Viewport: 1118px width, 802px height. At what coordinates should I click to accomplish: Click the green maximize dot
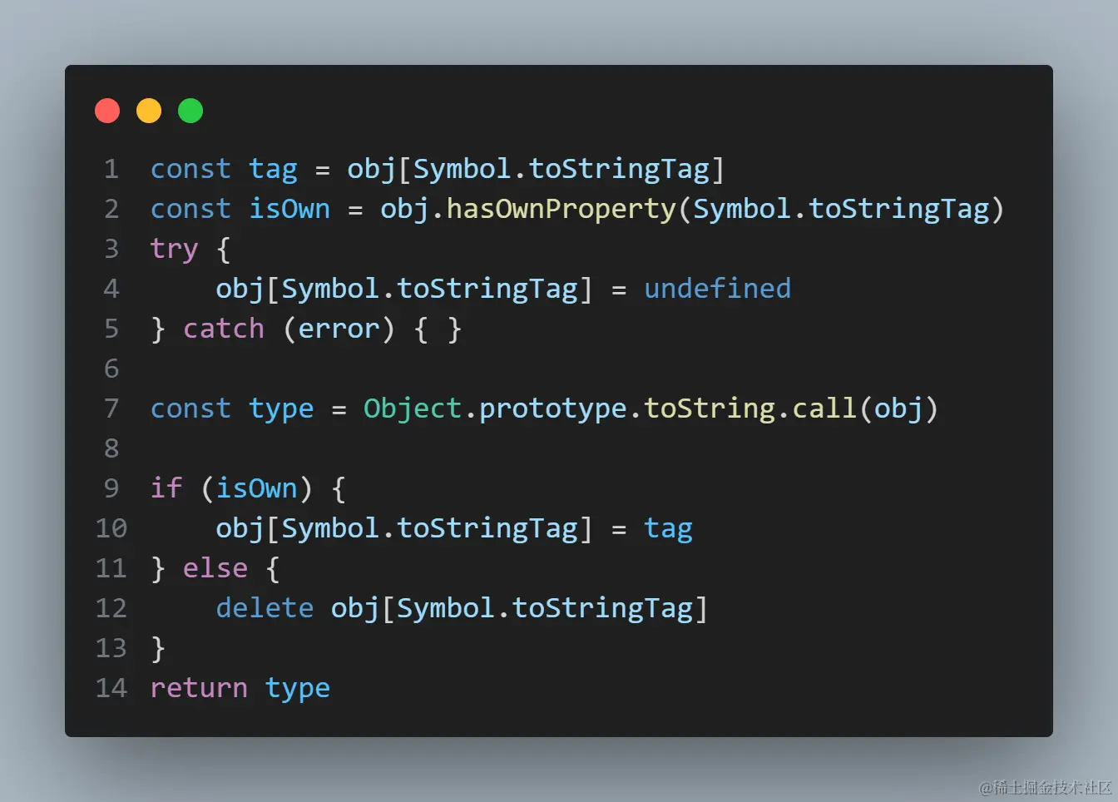tap(190, 111)
